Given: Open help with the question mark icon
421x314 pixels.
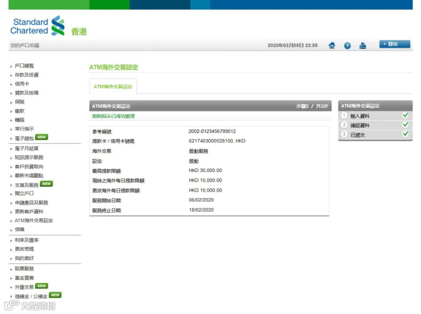Looking at the screenshot, I should pos(347,46).
